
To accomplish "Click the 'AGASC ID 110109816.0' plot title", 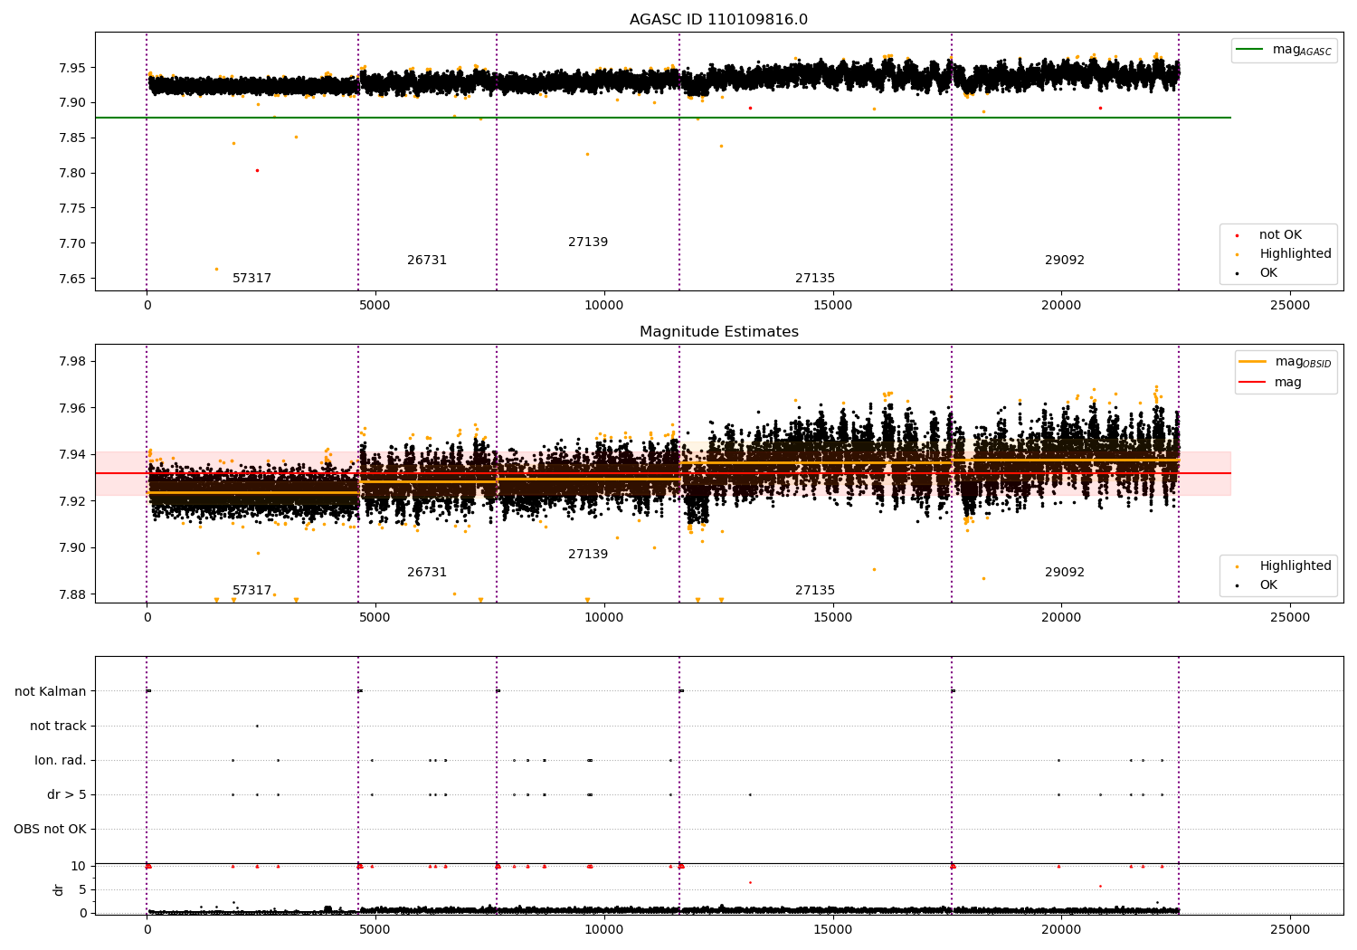I will [x=718, y=20].
